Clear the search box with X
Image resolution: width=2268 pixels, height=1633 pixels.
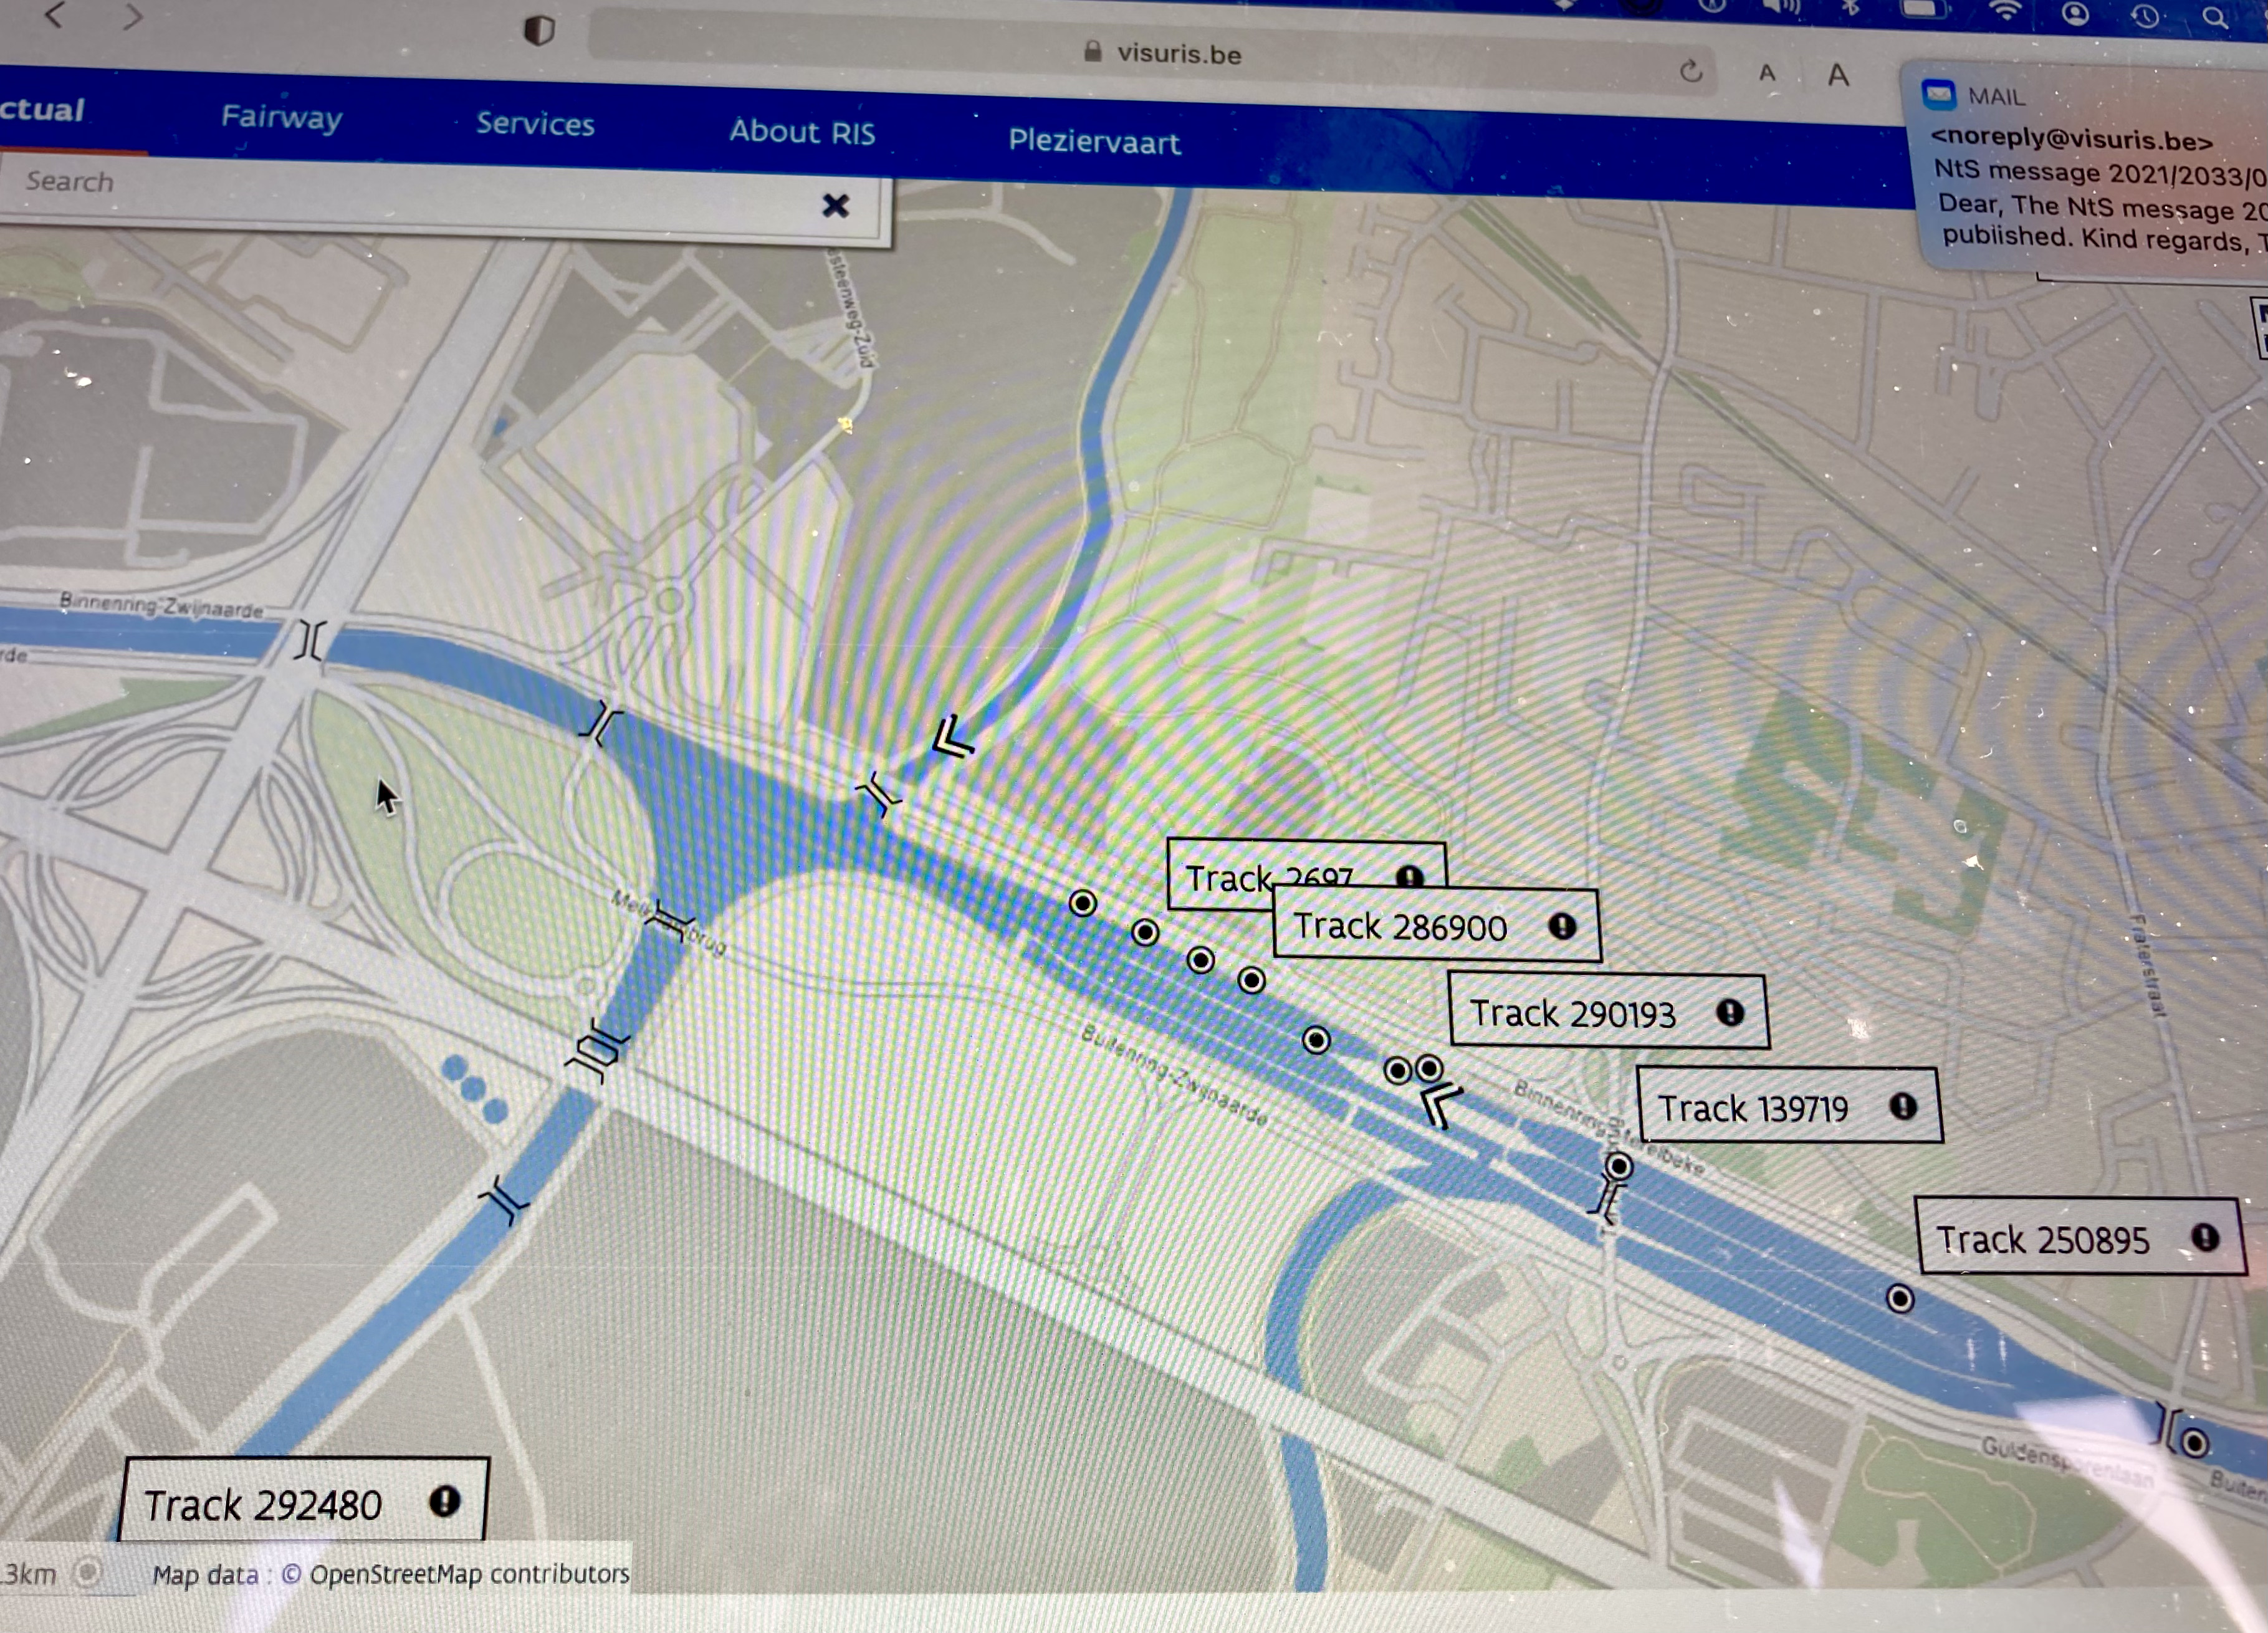(x=835, y=206)
